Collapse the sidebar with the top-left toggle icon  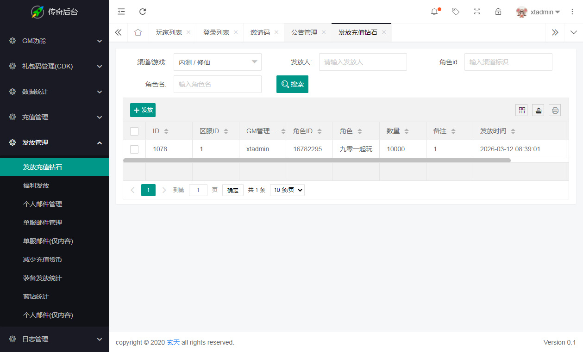(x=121, y=12)
